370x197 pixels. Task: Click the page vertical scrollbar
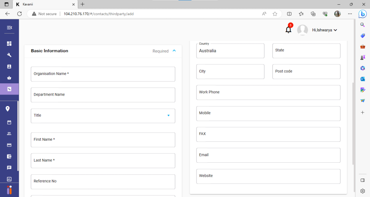click(x=353, y=123)
